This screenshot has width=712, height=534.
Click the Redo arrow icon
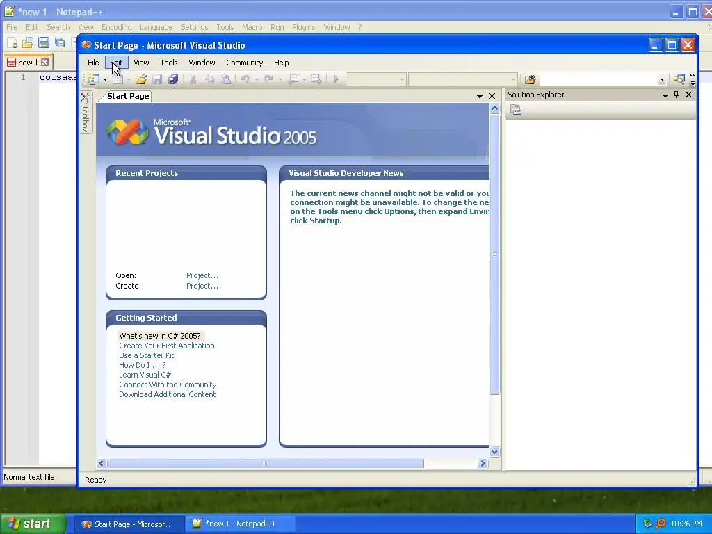269,79
